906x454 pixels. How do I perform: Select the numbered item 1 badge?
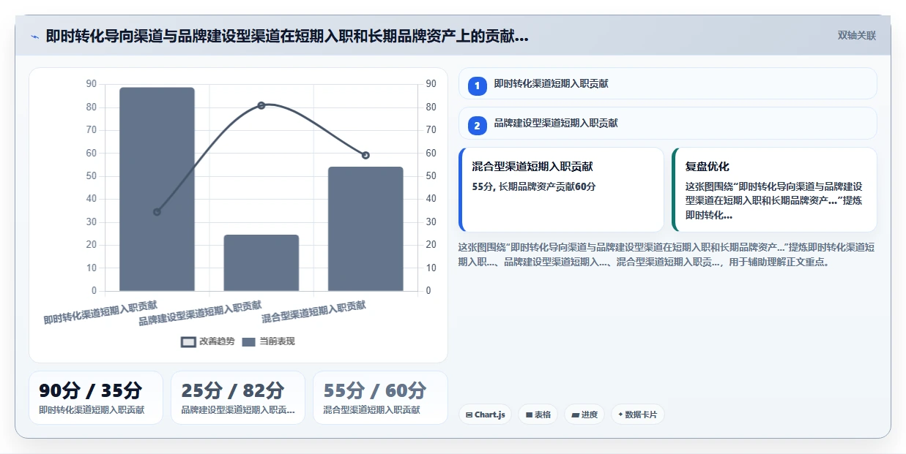[x=478, y=86]
